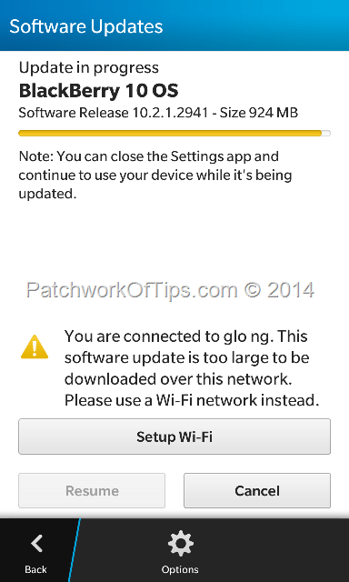Cancel the software update download
The height and width of the screenshot is (582, 349).
pyautogui.click(x=257, y=491)
